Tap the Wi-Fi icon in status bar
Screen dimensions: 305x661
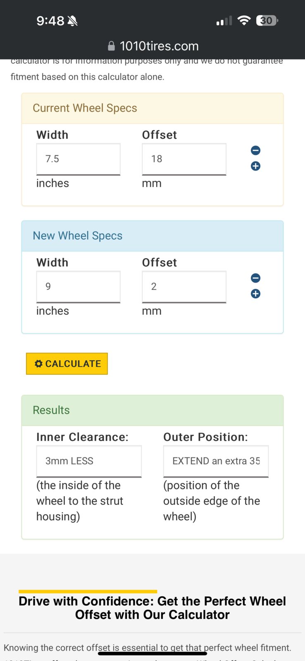pyautogui.click(x=244, y=20)
